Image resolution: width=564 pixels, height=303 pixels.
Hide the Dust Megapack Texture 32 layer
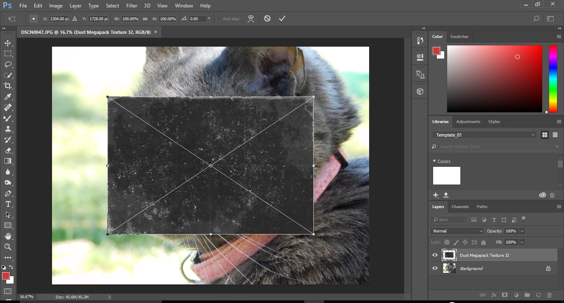pyautogui.click(x=435, y=255)
